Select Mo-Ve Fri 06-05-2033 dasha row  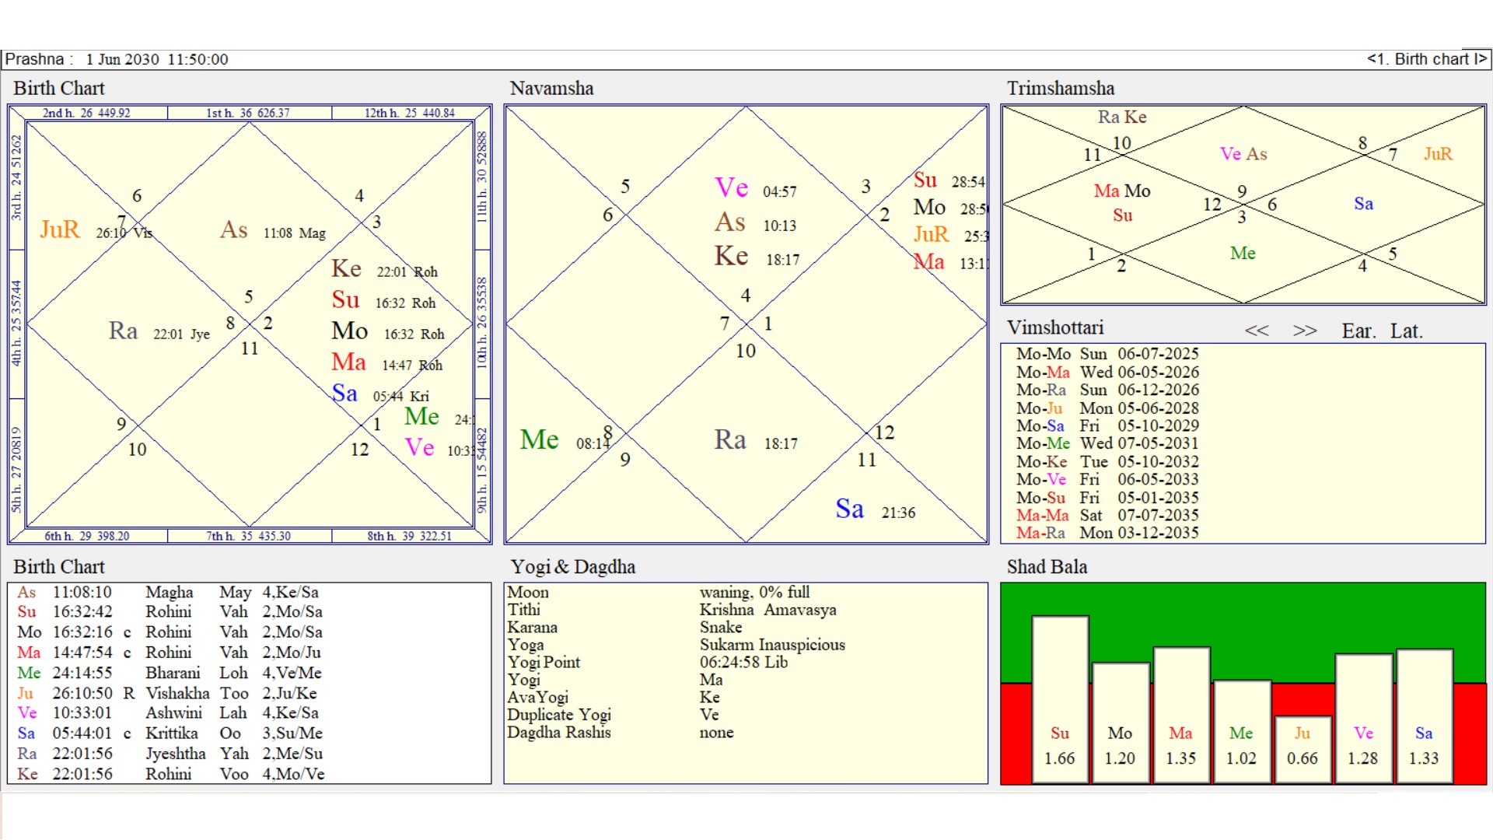[x=1107, y=479]
